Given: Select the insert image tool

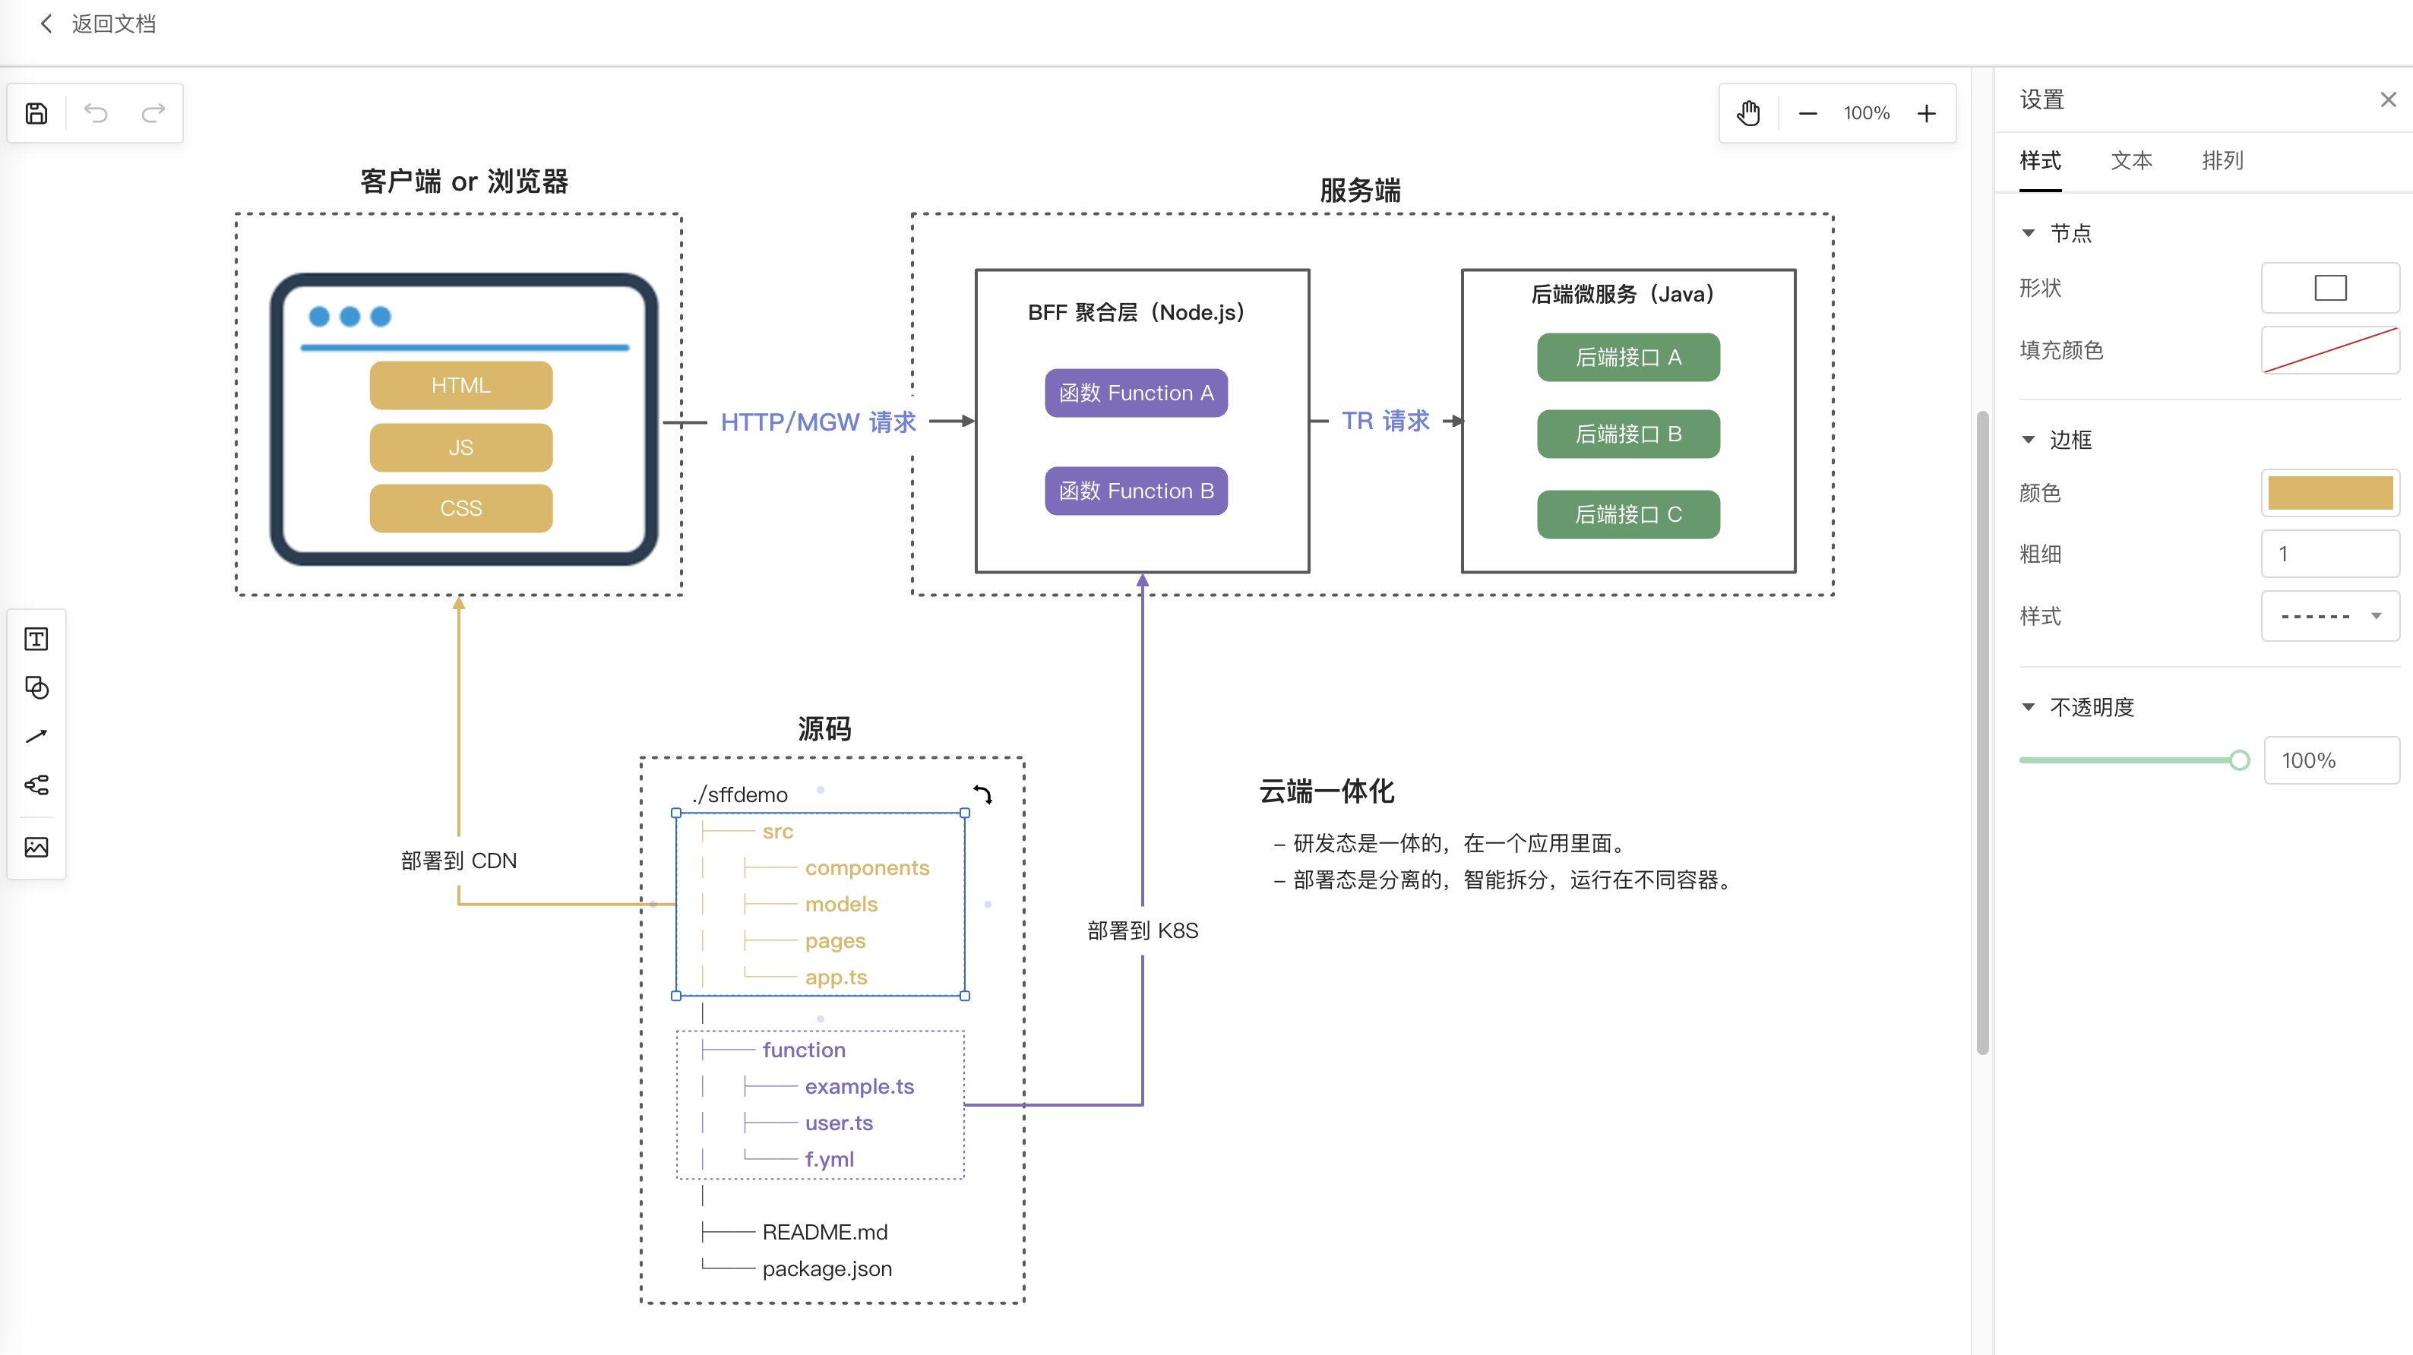Looking at the screenshot, I should coord(36,848).
